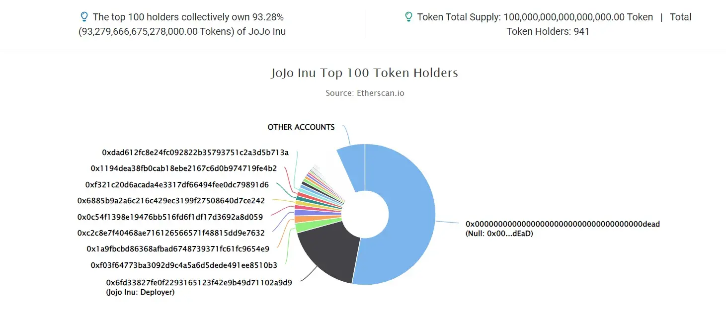726x322 pixels.
Task: Click the Jojo Inu Deployer address label
Action: 199,287
